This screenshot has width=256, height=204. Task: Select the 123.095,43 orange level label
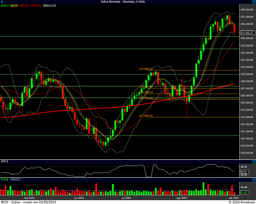[x=146, y=116]
